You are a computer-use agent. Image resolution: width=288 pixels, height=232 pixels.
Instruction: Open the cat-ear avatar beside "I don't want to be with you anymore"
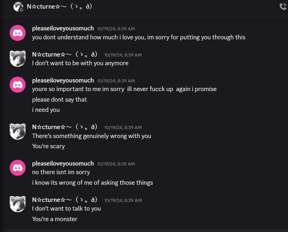18,59
